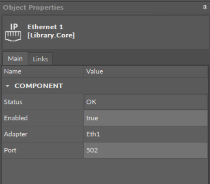Screen dimensions: 210x184
Task: Select the Main tab
Action: (15, 59)
